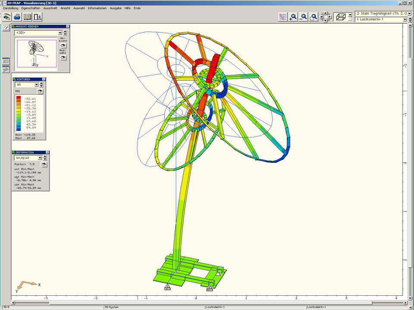414x310 pixels.
Task: Open the <3D> view dropdown
Action: [60, 33]
